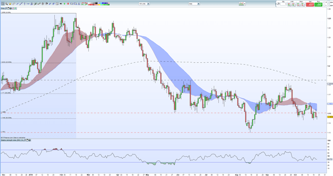Viewport: 333px width, 176px height.
Task: Toggle the lower checkbox beside Buy button
Action: pyautogui.click(x=324, y=5)
